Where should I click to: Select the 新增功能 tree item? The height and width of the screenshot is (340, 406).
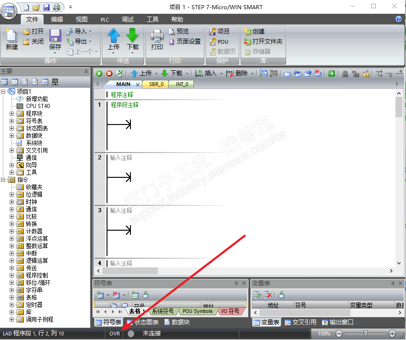(37, 99)
